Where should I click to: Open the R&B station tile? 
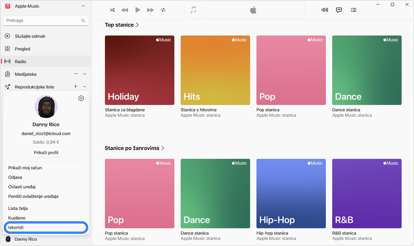pos(367,193)
